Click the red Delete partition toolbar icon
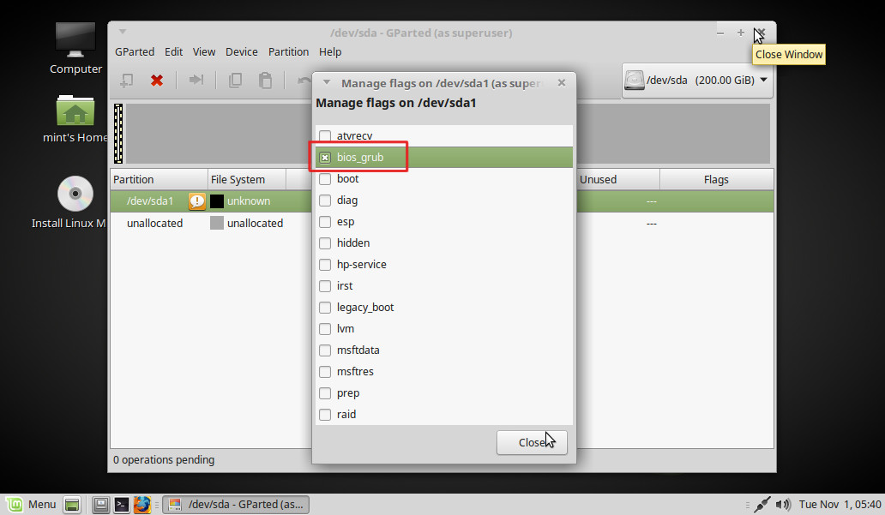Screen dimensions: 885x515 (157, 80)
